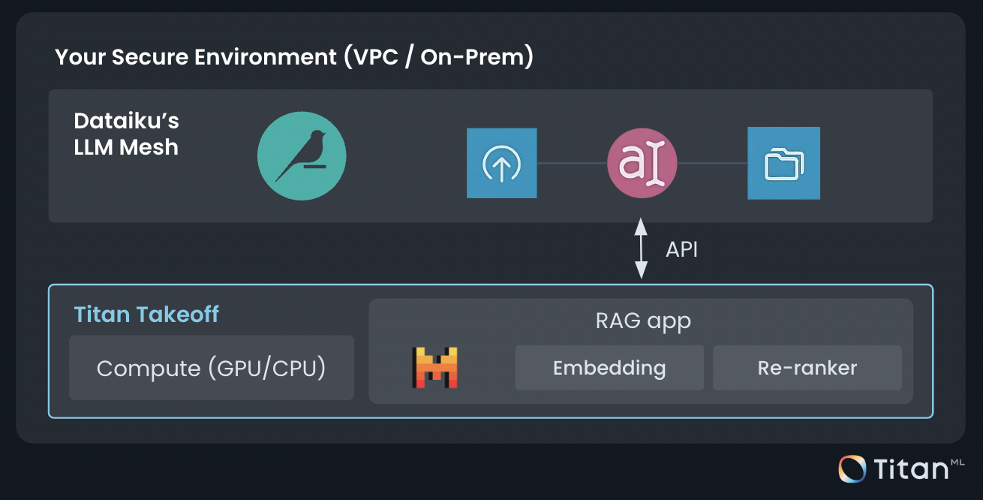Click the Your Secure Environment title text

tap(196, 57)
